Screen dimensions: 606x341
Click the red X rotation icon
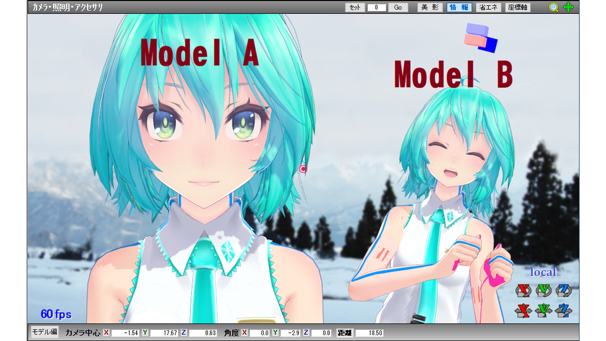tap(523, 290)
